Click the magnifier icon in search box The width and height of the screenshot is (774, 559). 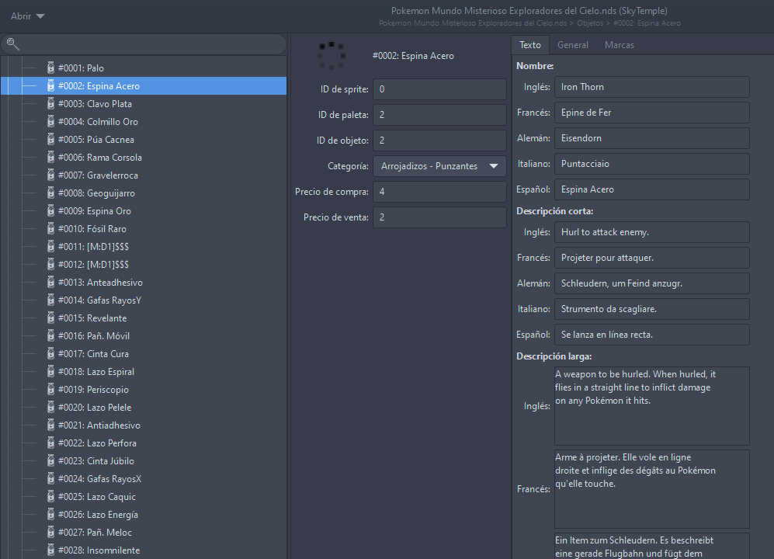13,44
